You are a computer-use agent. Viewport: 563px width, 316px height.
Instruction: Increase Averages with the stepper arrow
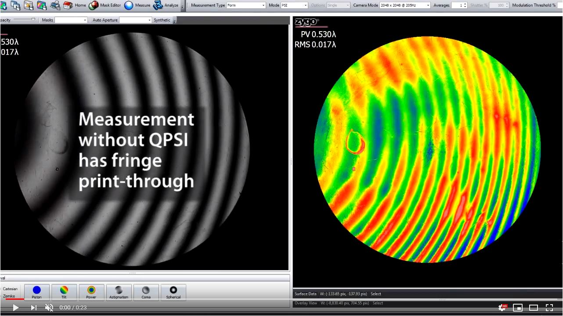coord(464,4)
